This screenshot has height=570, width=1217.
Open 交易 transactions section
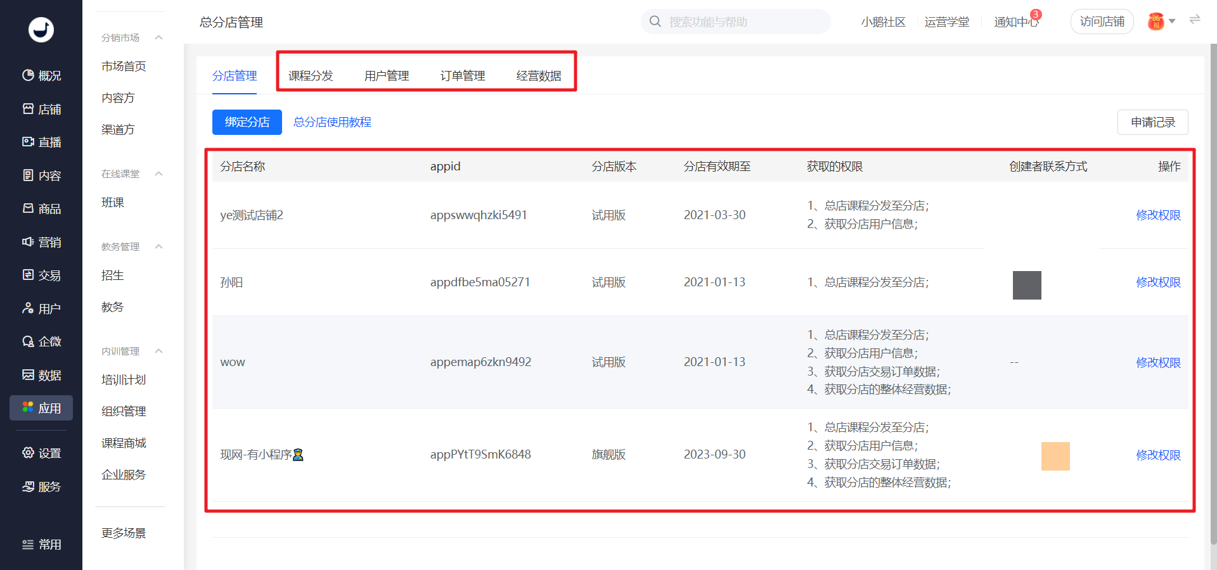coord(41,275)
